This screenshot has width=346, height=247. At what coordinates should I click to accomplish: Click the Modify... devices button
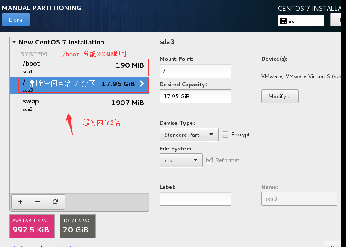coord(280,96)
